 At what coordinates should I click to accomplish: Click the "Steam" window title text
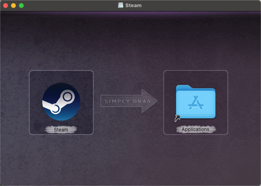133,5
